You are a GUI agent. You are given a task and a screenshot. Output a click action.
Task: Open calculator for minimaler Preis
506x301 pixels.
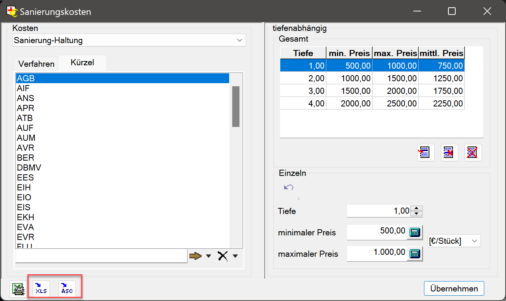(x=414, y=232)
